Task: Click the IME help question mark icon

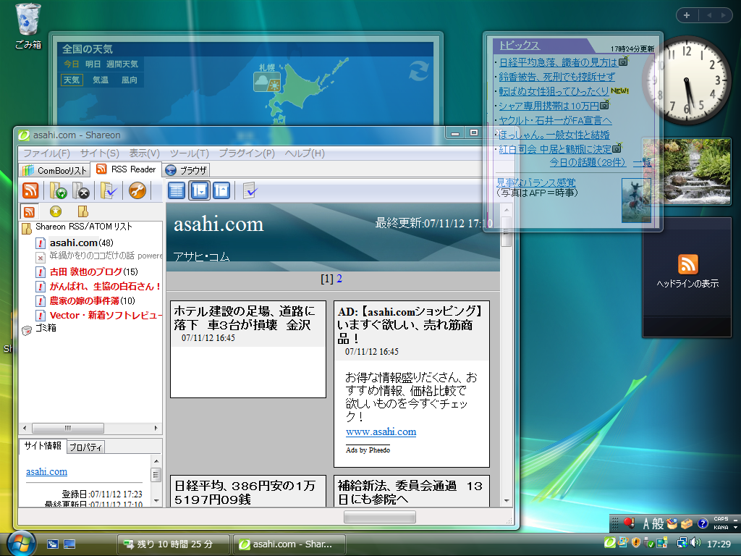Action: 702,523
